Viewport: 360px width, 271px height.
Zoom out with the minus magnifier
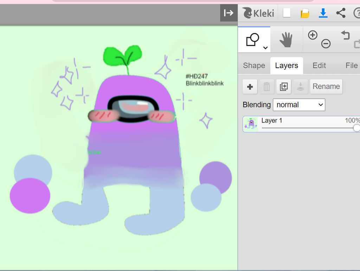tap(326, 44)
